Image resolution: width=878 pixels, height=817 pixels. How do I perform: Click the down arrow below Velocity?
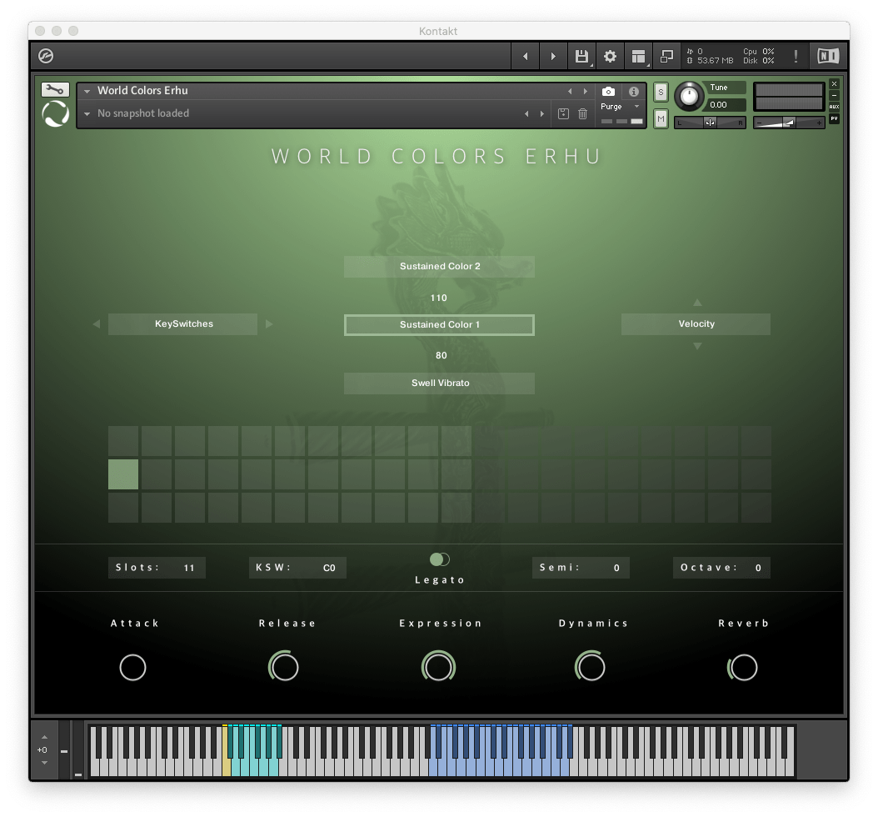coord(697,346)
